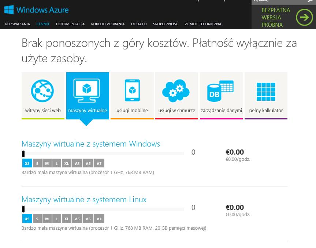Click the Linux VM slider track
Viewport: 316px width, 248px height.
pyautogui.click(x=103, y=209)
